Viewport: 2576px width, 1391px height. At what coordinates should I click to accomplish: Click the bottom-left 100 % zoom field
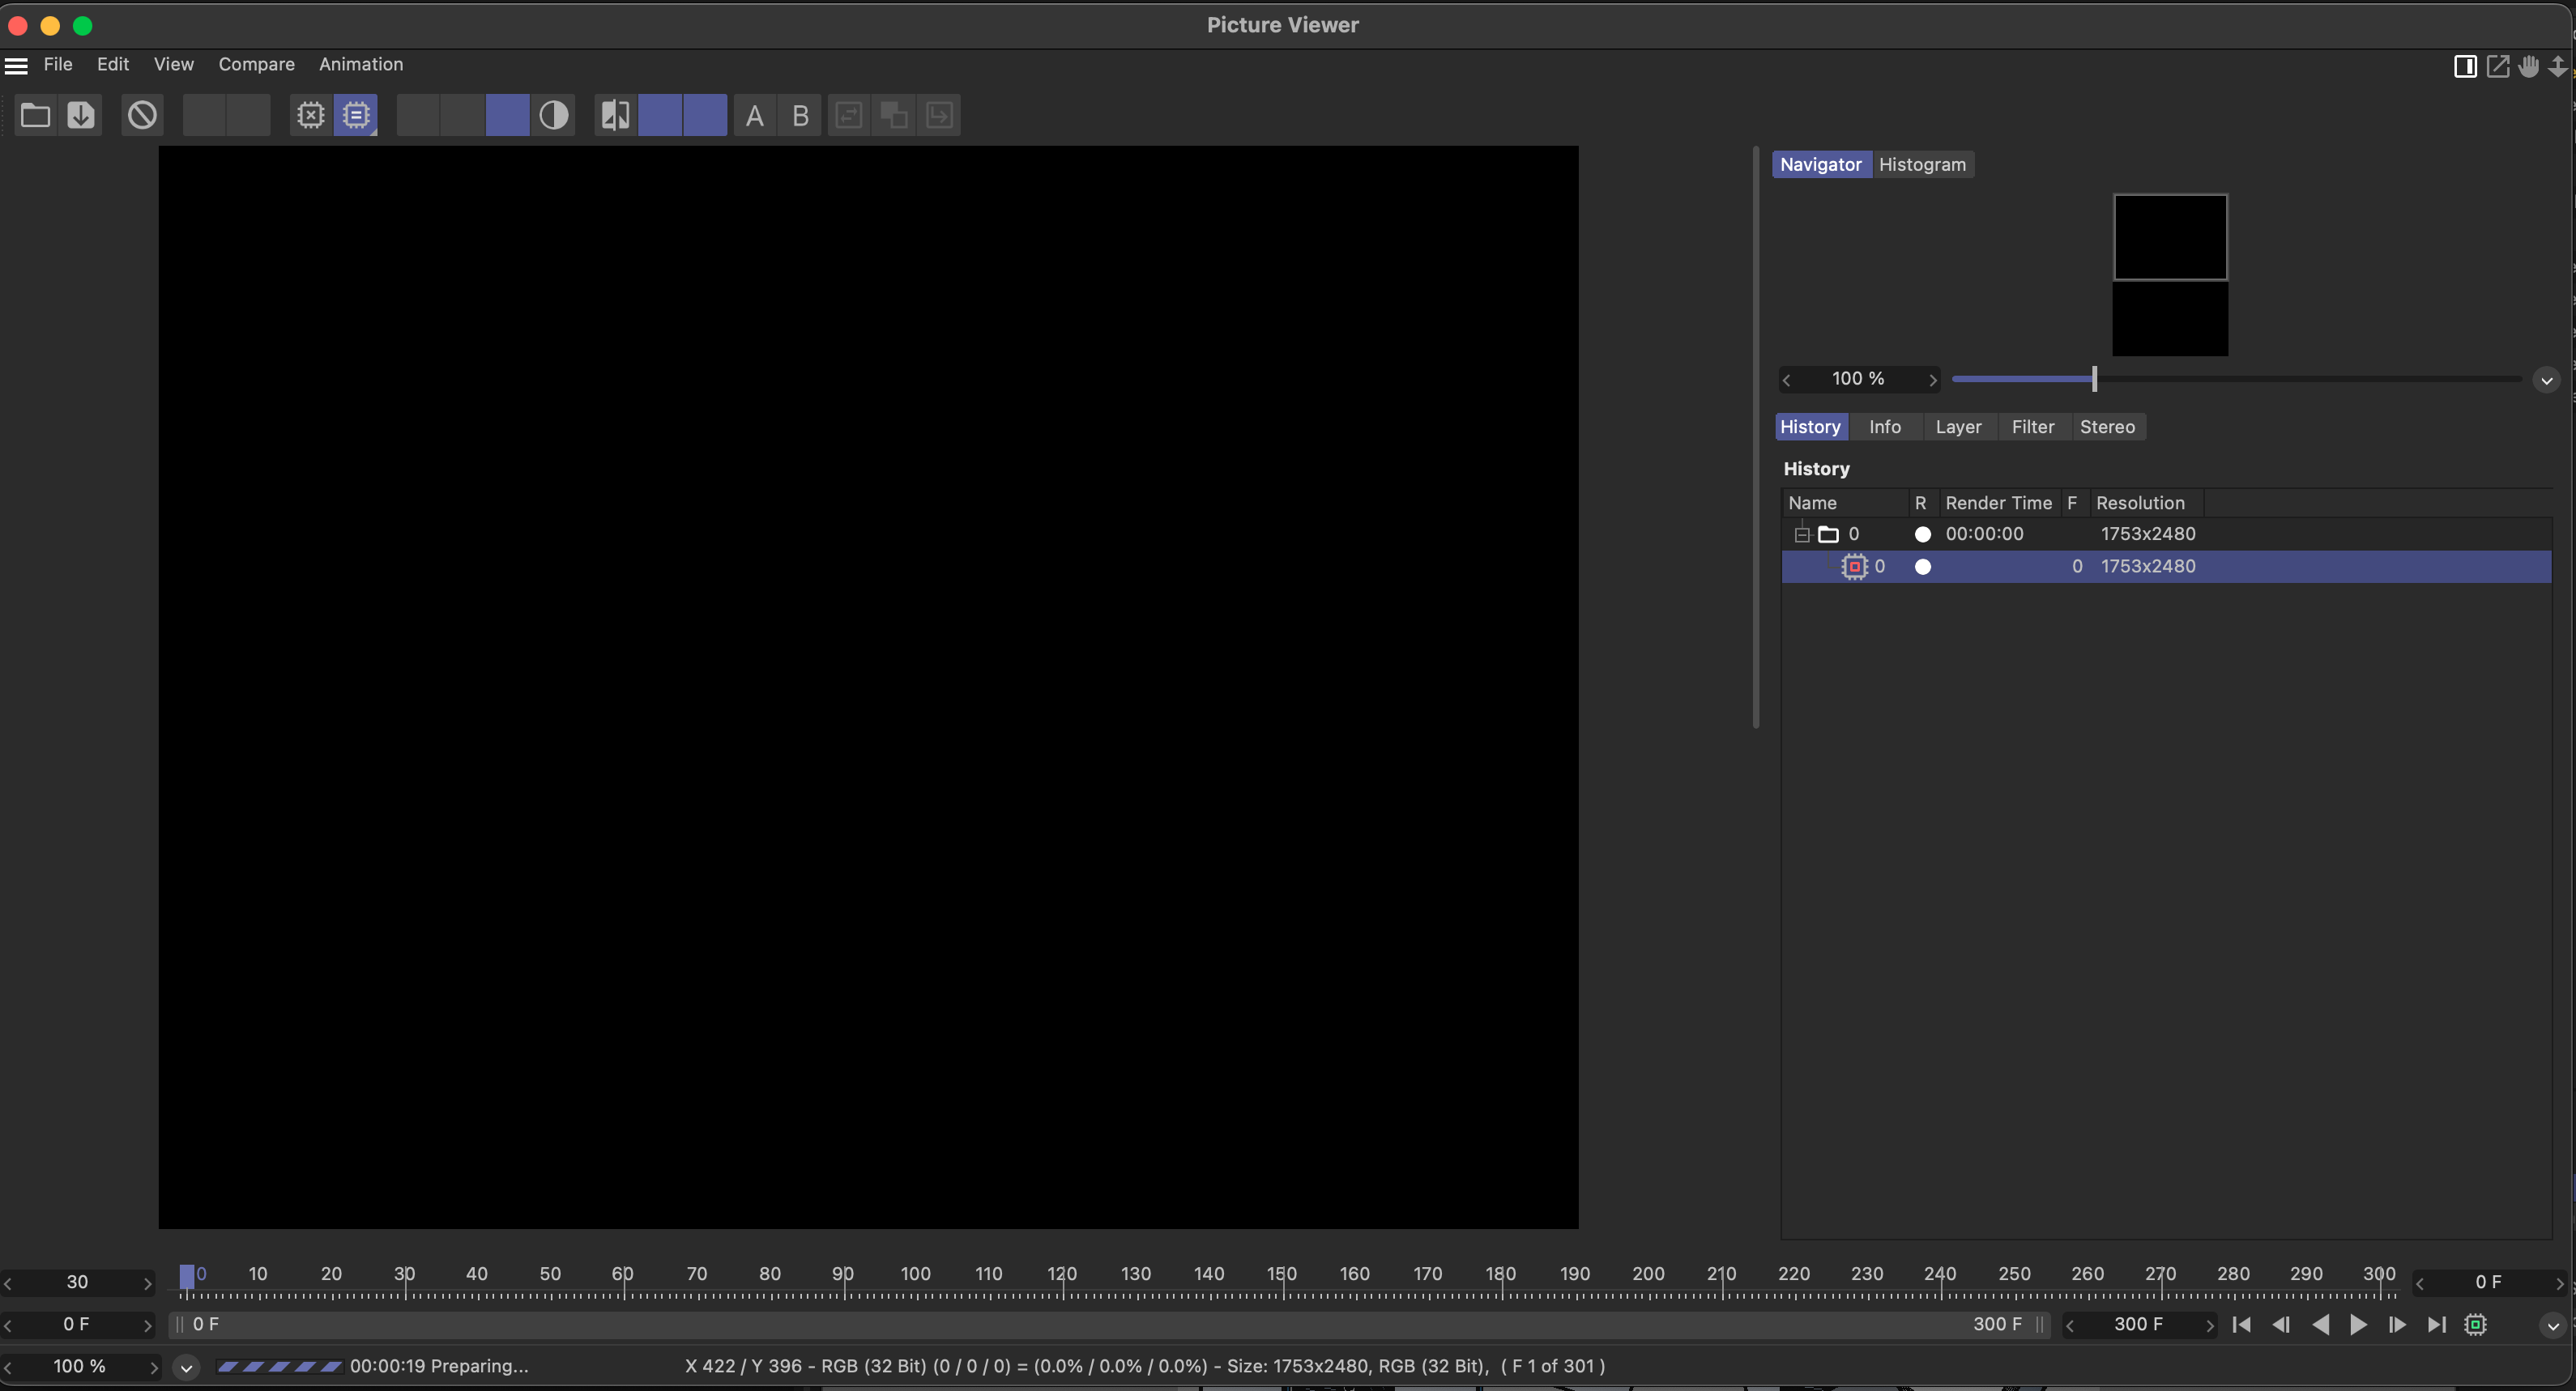tap(79, 1367)
